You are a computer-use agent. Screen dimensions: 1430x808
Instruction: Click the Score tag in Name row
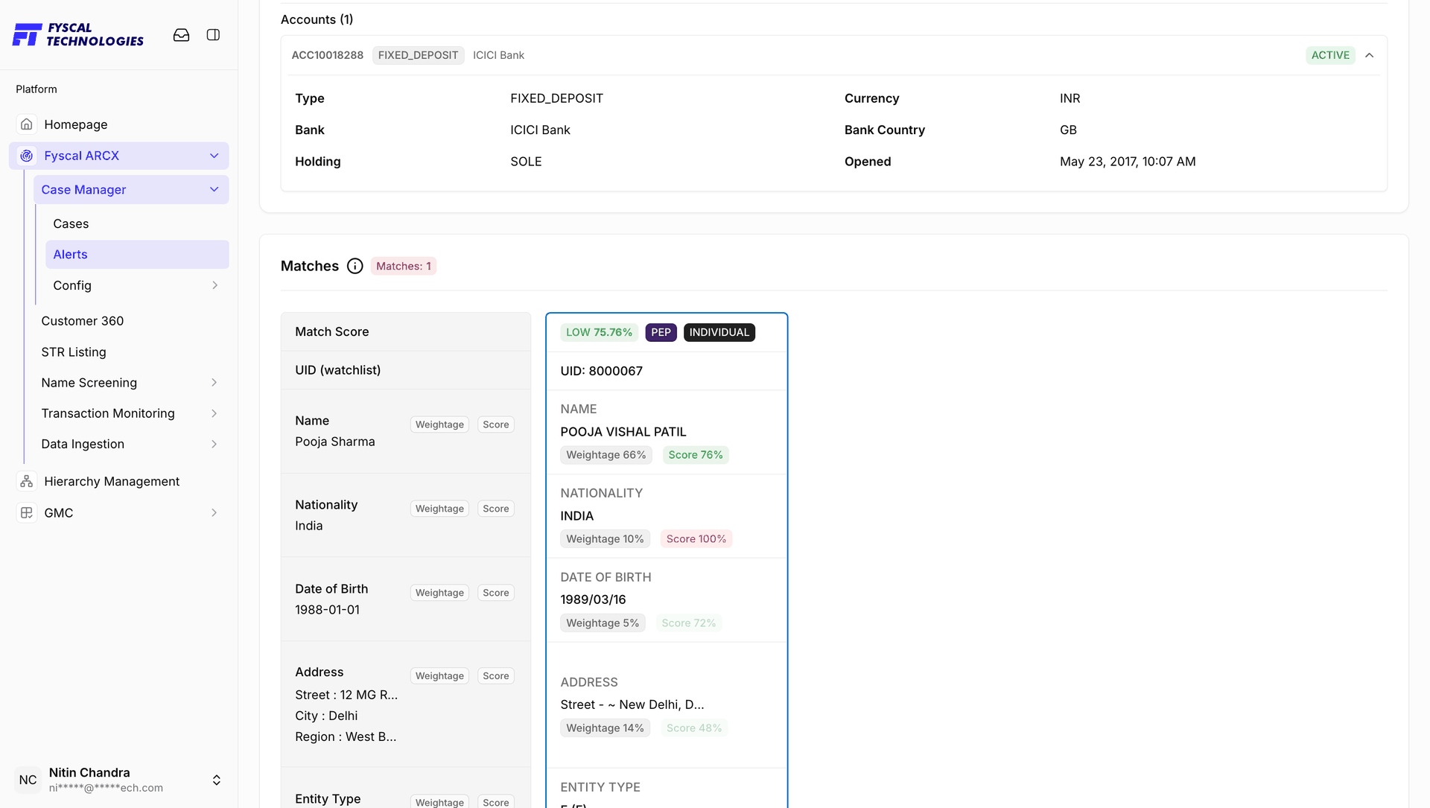496,425
